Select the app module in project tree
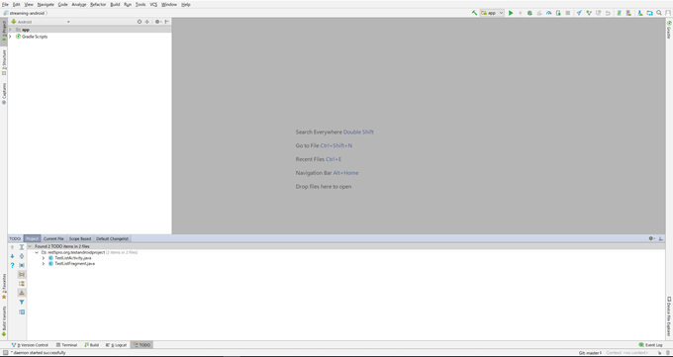 click(x=26, y=30)
